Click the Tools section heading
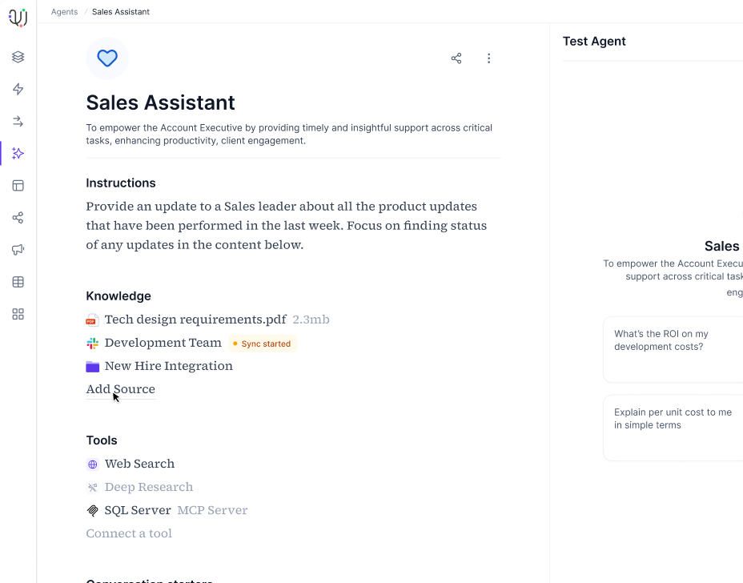 102,440
